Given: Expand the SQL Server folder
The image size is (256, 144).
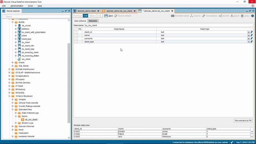Looking at the screenshot, I should [x=12, y=66].
